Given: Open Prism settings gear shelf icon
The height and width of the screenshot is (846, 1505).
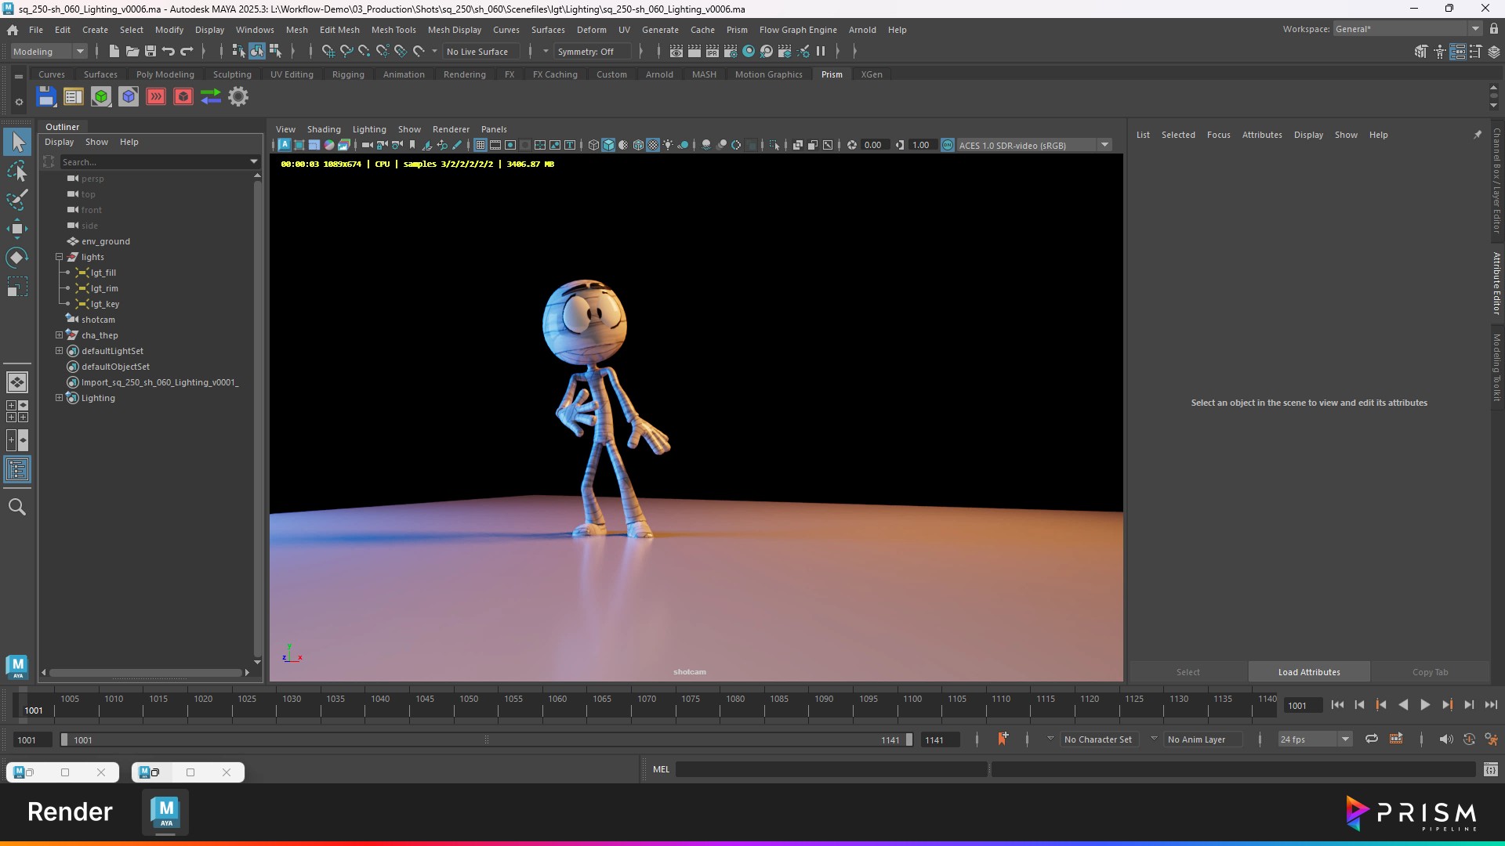Looking at the screenshot, I should click(238, 97).
